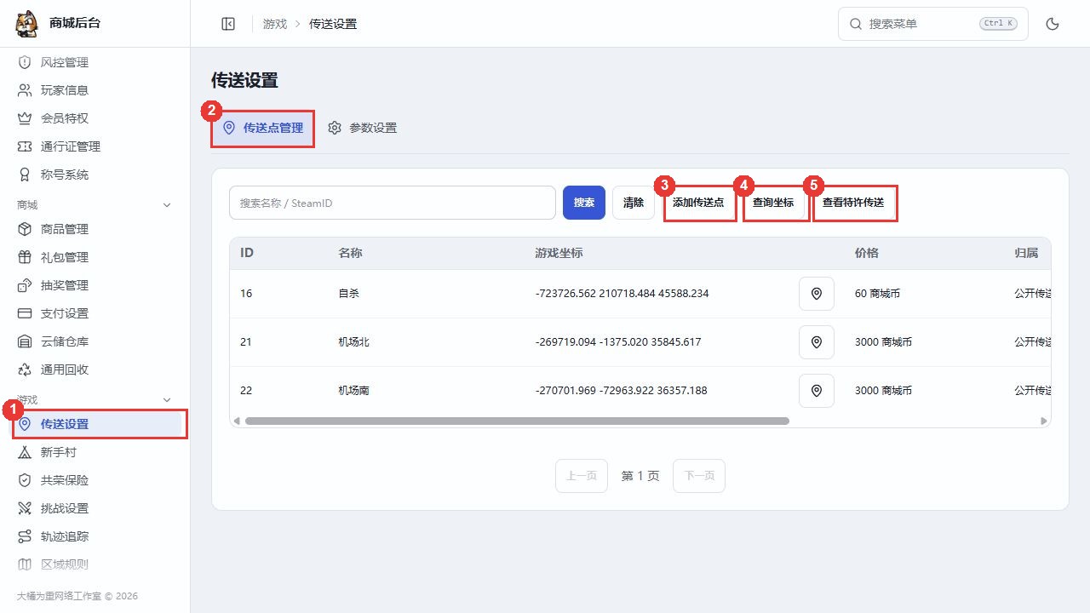Image resolution: width=1090 pixels, height=613 pixels.
Task: Collapse the 游戏 sidebar section
Action: tap(167, 400)
